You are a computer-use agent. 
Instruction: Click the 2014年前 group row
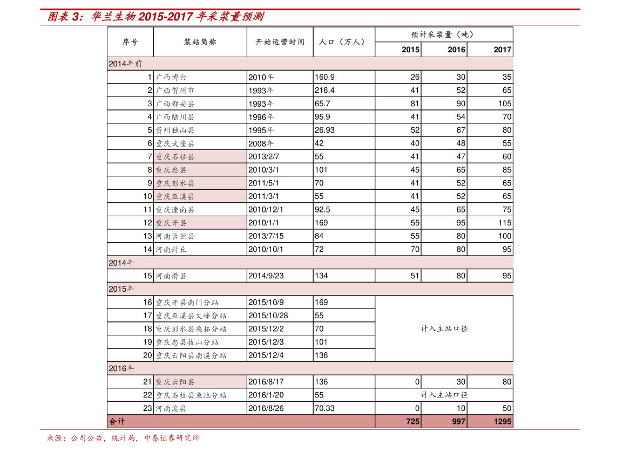coord(310,64)
